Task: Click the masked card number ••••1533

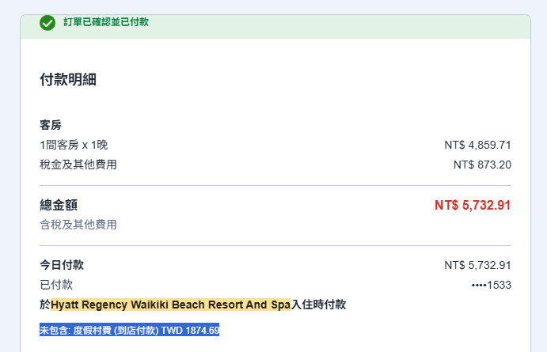Action: [491, 285]
